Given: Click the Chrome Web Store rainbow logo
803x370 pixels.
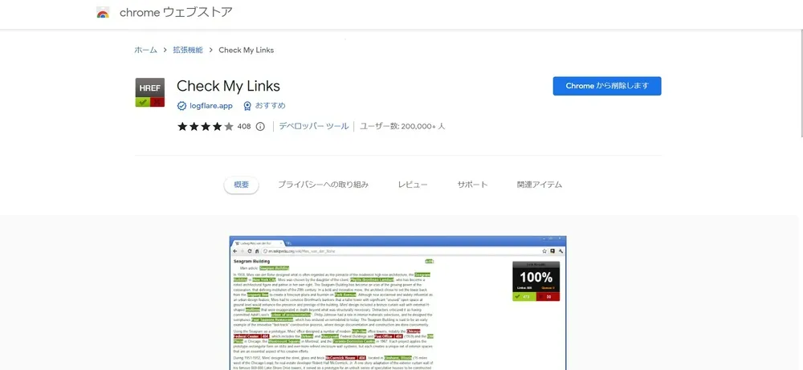Looking at the screenshot, I should click(x=103, y=13).
